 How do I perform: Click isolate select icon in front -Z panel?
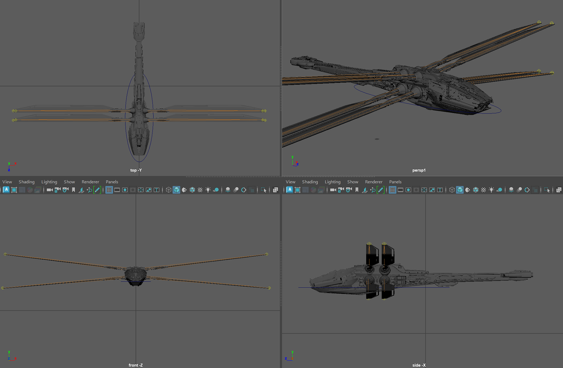[264, 190]
